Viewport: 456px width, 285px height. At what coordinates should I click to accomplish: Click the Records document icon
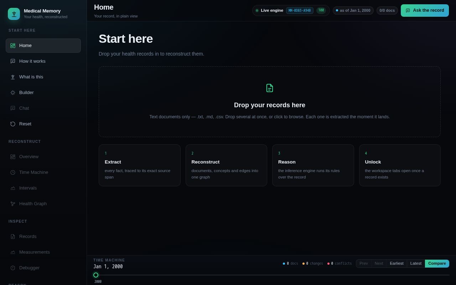13,237
